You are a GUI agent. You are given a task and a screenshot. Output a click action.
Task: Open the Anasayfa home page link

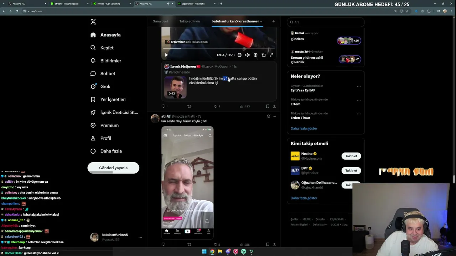tap(106, 35)
